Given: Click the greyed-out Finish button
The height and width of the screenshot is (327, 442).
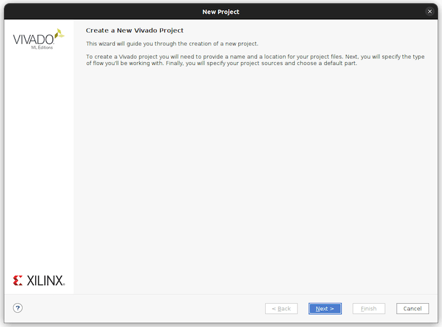Looking at the screenshot, I should pos(369,309).
